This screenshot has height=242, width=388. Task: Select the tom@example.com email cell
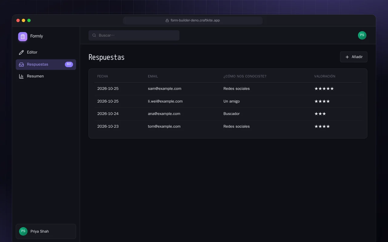click(x=164, y=126)
